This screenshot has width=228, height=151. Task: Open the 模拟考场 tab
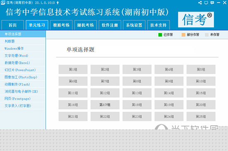pos(61,25)
